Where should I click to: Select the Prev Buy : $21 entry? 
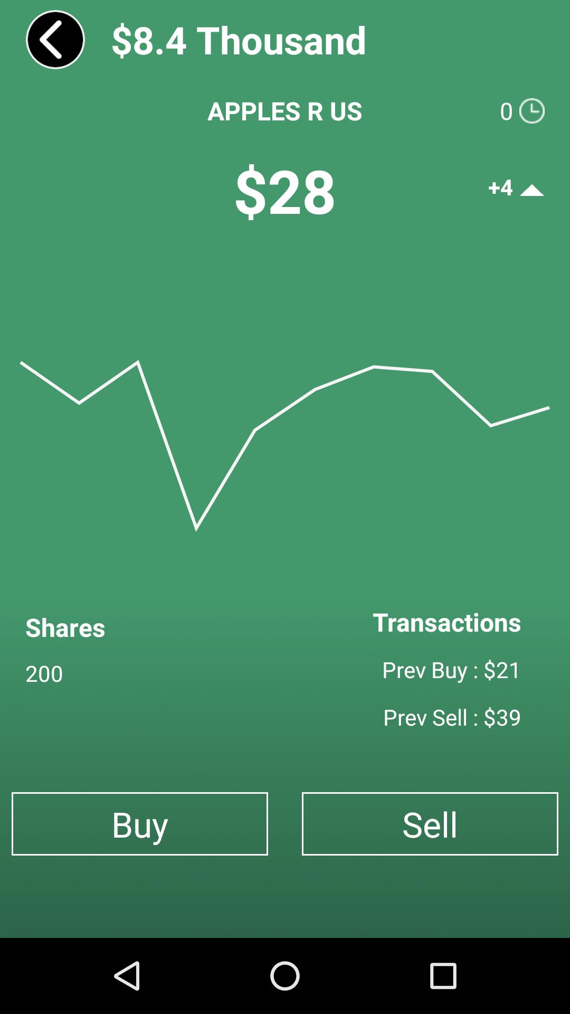pos(451,670)
